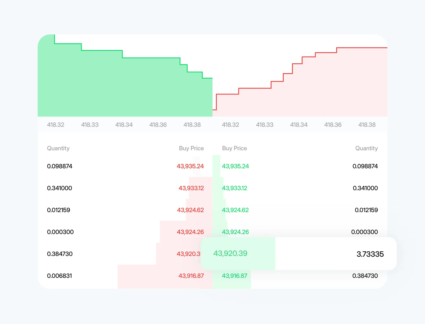
Task: Click 418.33 label under the red chart
Action: point(265,125)
